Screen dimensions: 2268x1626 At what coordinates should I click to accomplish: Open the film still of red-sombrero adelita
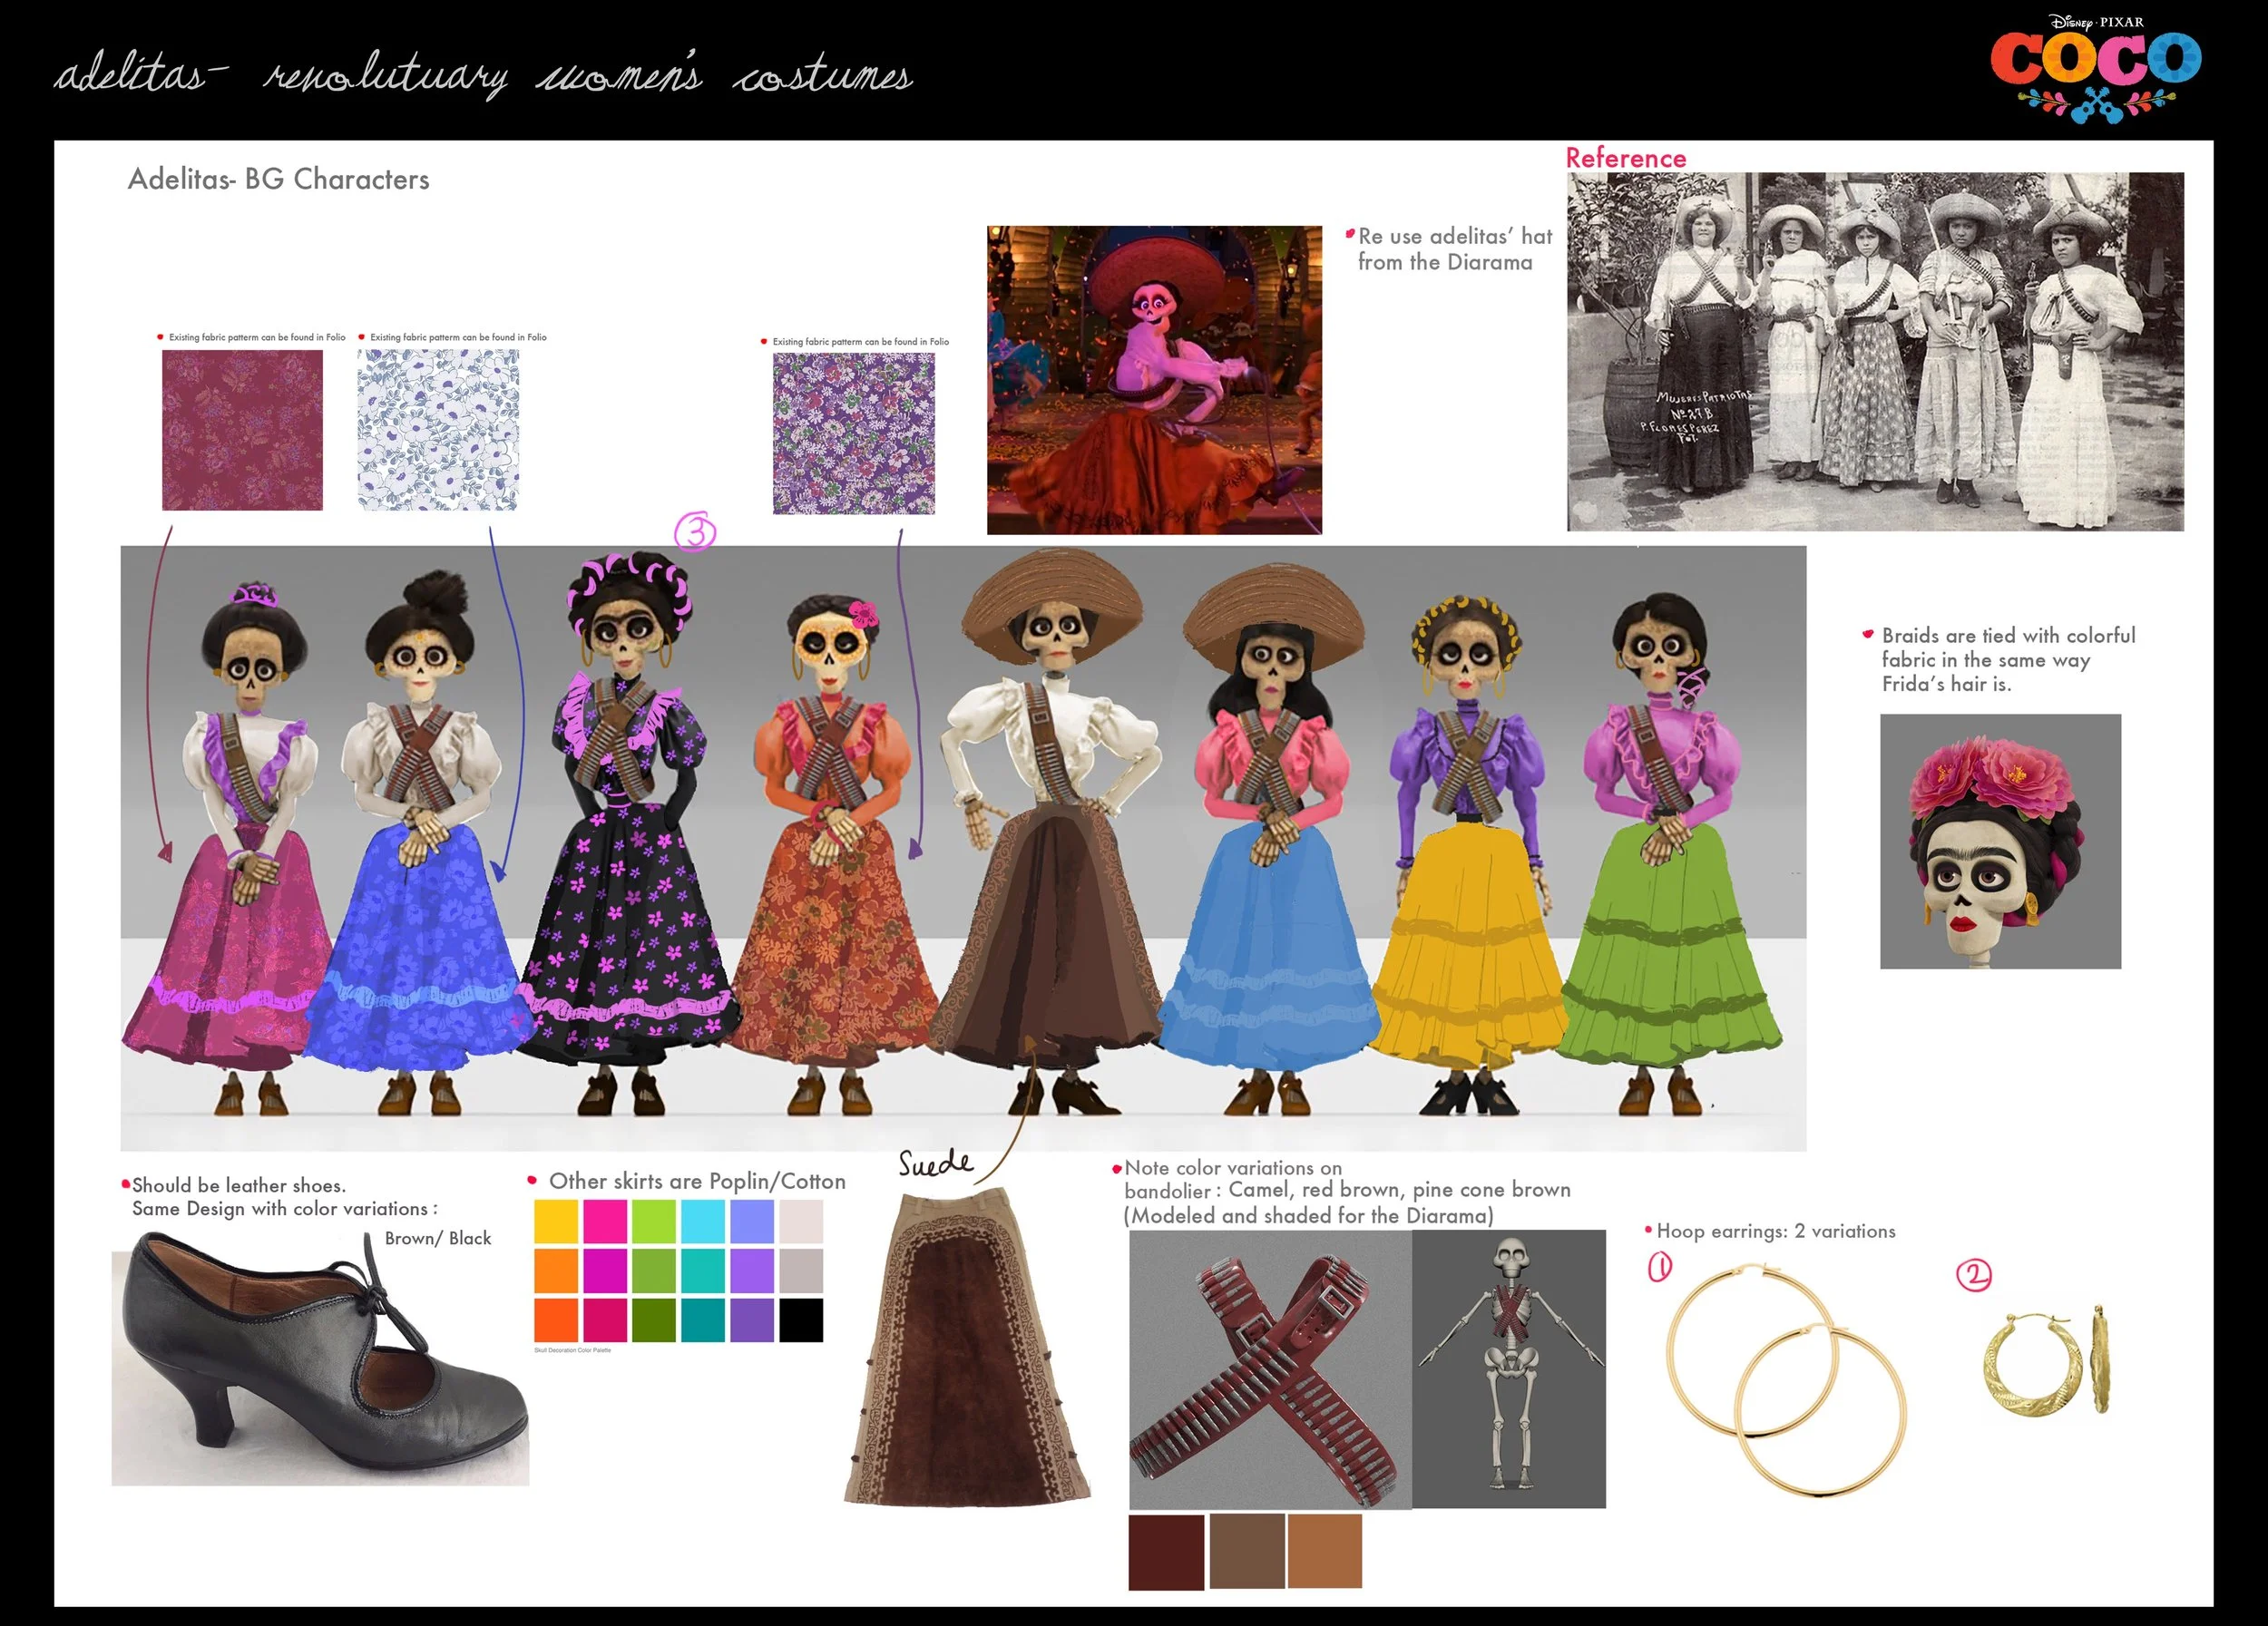click(1154, 380)
